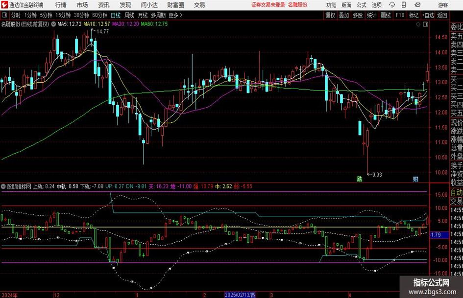Expand main chart indicator dropdown beside 名雕股份

(x=53, y=24)
